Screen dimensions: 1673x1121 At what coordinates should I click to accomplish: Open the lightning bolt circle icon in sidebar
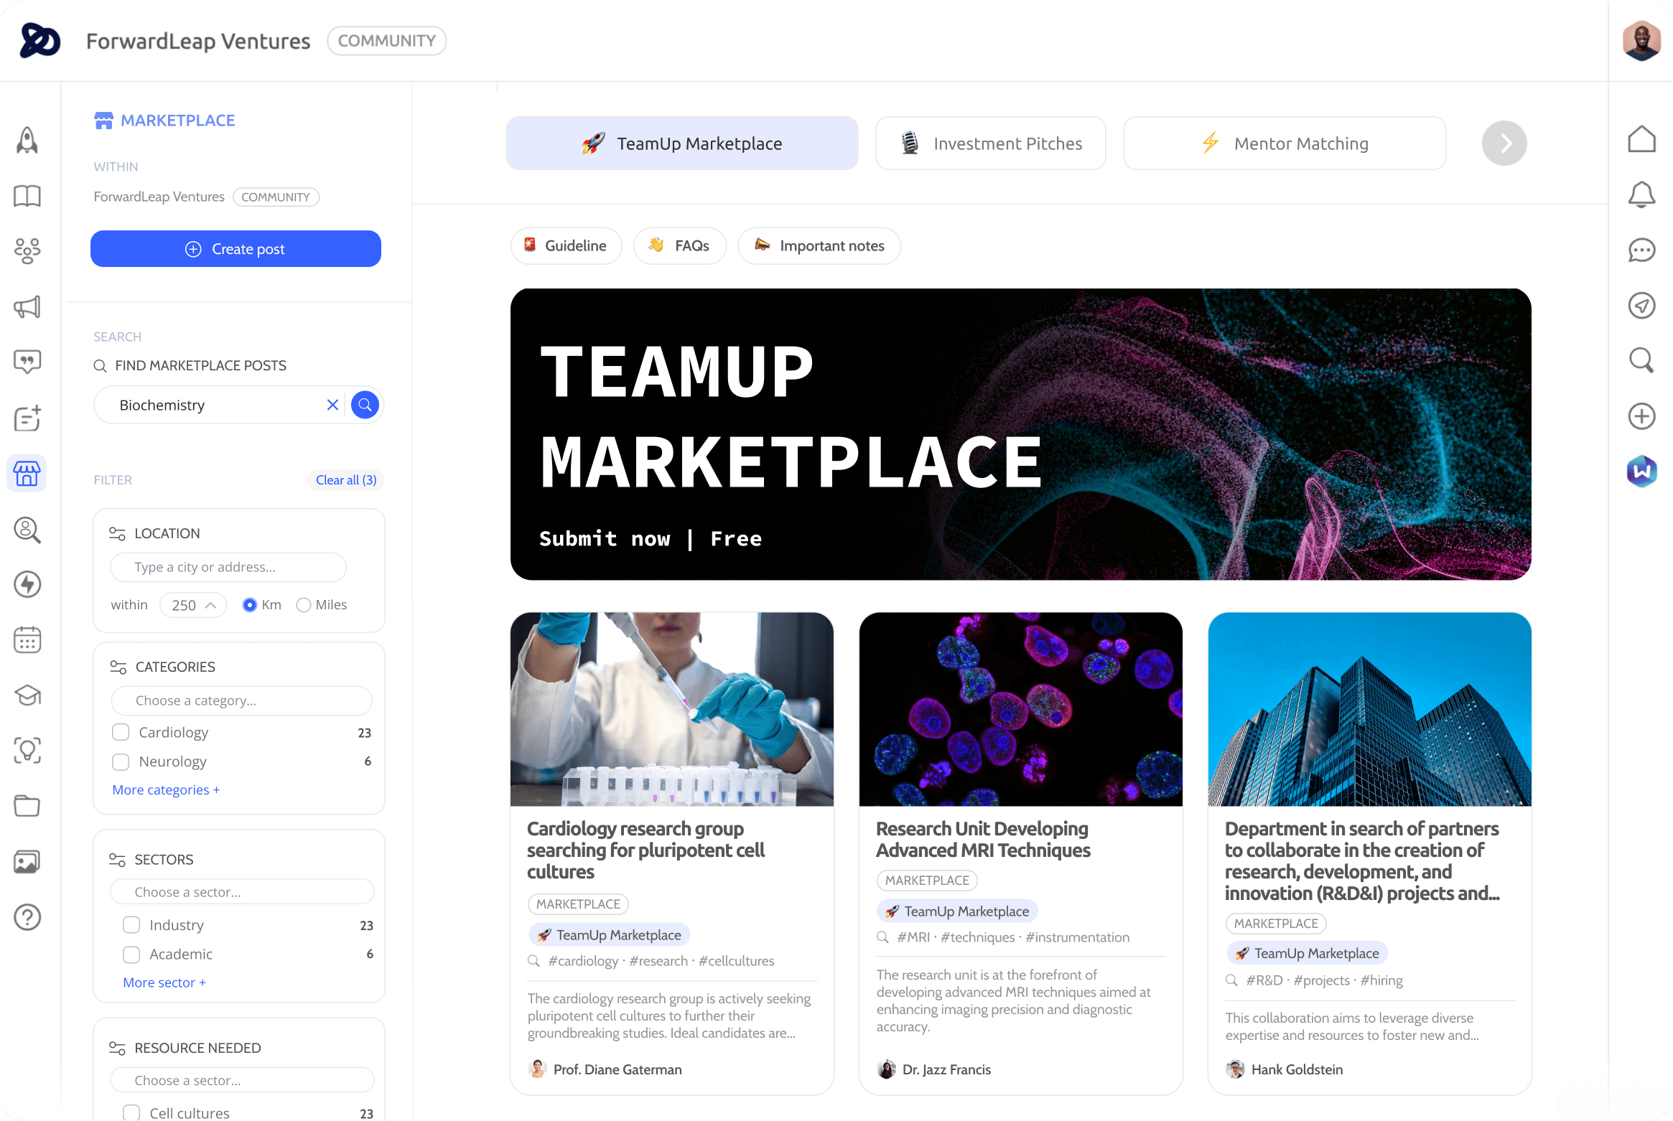pos(27,584)
